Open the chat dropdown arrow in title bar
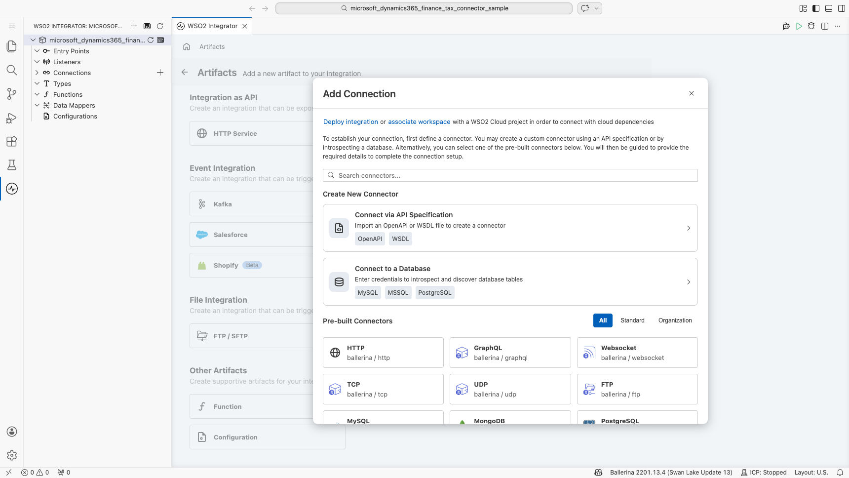 tap(596, 8)
